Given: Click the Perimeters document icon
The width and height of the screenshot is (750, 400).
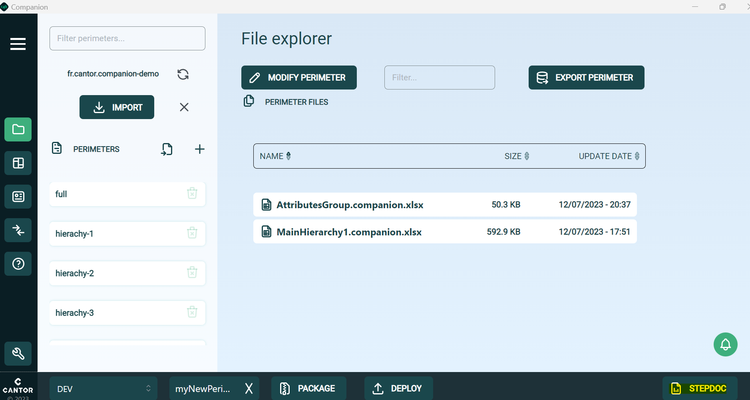Looking at the screenshot, I should pyautogui.click(x=57, y=148).
